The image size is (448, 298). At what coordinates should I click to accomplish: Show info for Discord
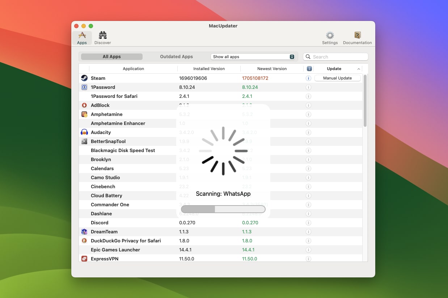[x=309, y=223]
